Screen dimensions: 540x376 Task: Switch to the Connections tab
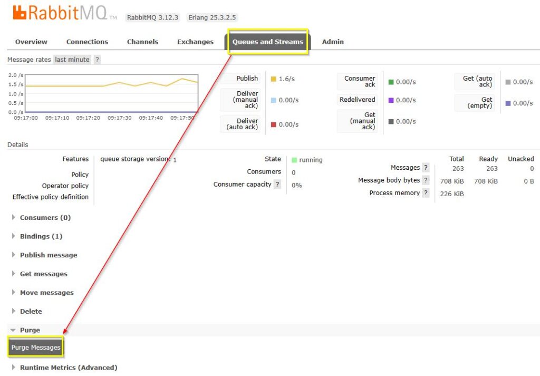click(x=87, y=42)
